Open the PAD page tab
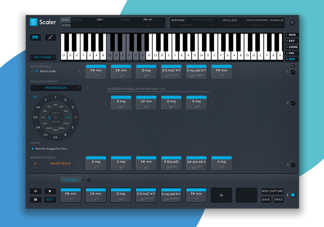324x227 pixels. point(292,53)
